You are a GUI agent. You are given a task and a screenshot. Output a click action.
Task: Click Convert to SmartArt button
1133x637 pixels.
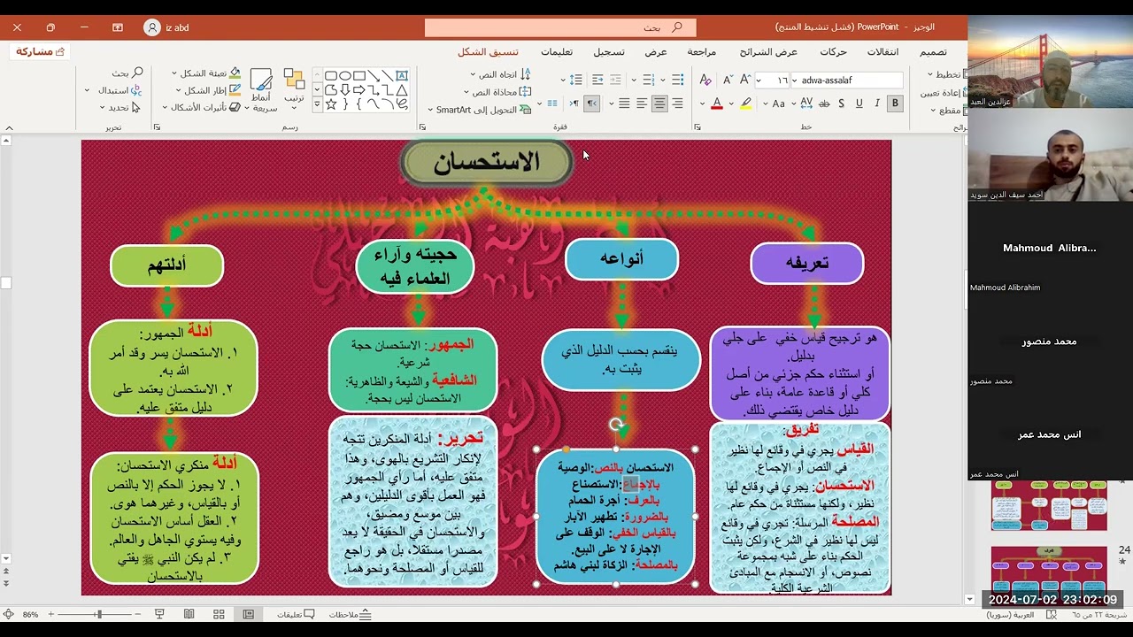[481, 110]
